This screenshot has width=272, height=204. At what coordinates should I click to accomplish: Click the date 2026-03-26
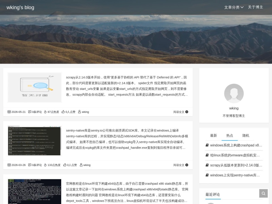[18, 165]
